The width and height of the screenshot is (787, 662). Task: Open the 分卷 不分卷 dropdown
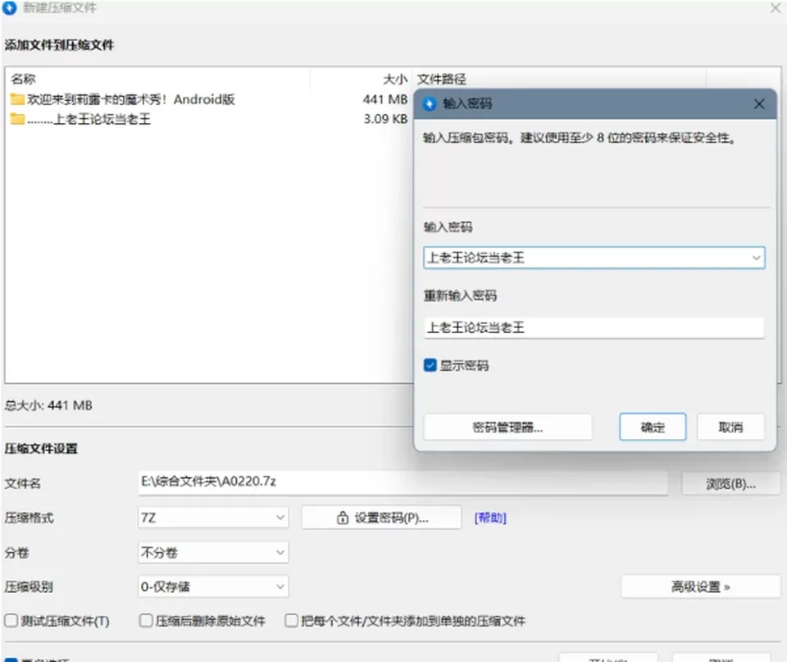pos(213,553)
